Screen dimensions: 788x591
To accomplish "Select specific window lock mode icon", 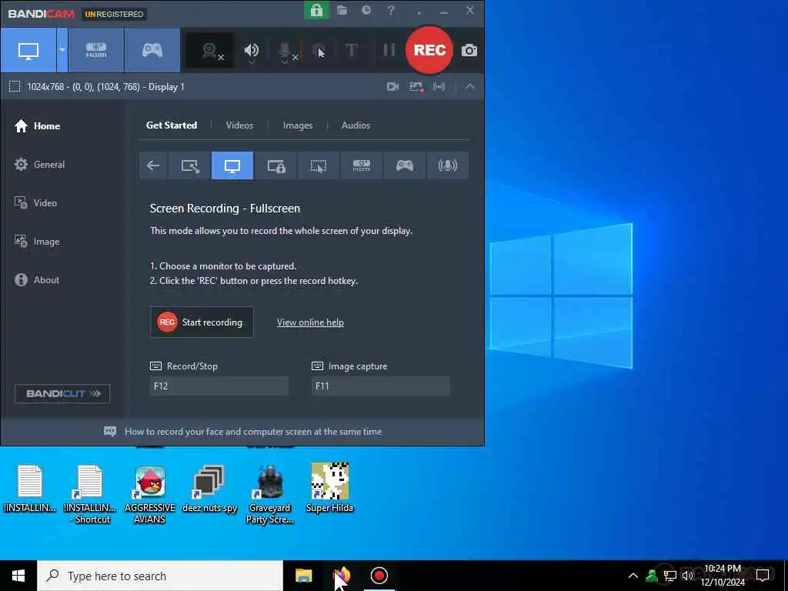I will 275,165.
